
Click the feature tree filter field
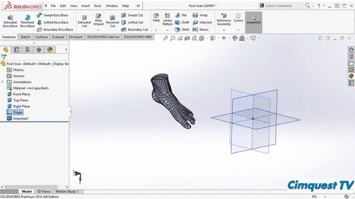point(37,57)
